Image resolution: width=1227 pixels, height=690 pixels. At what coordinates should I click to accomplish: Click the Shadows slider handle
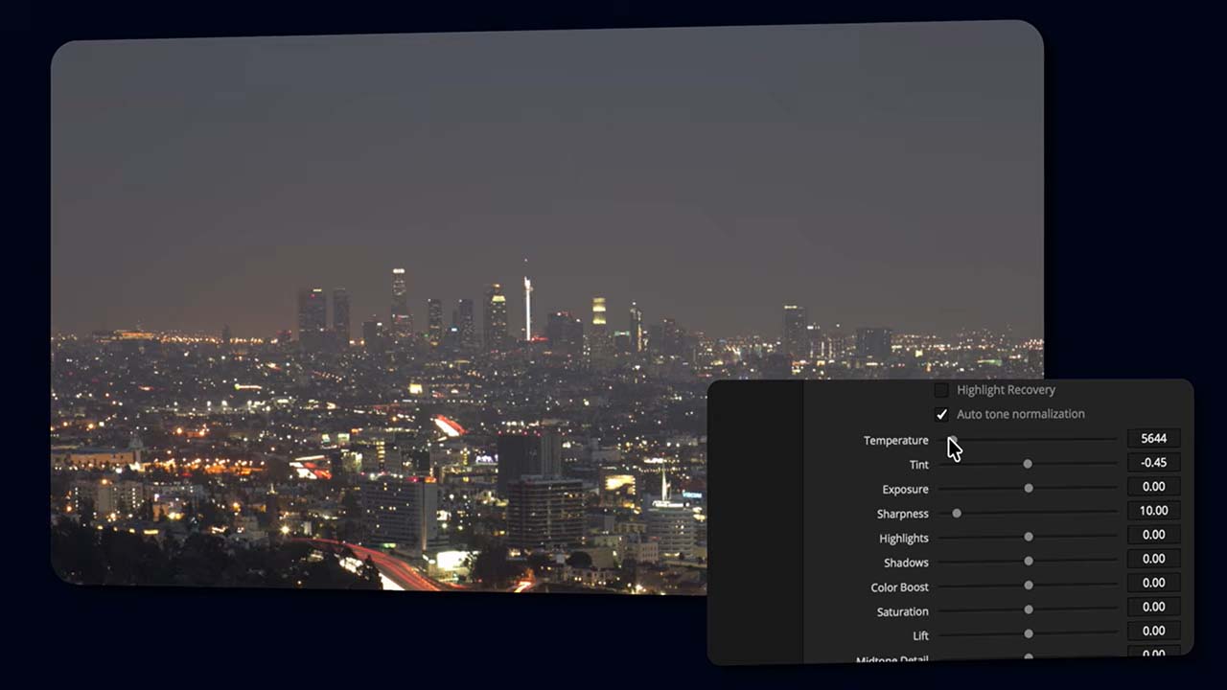click(x=1028, y=561)
